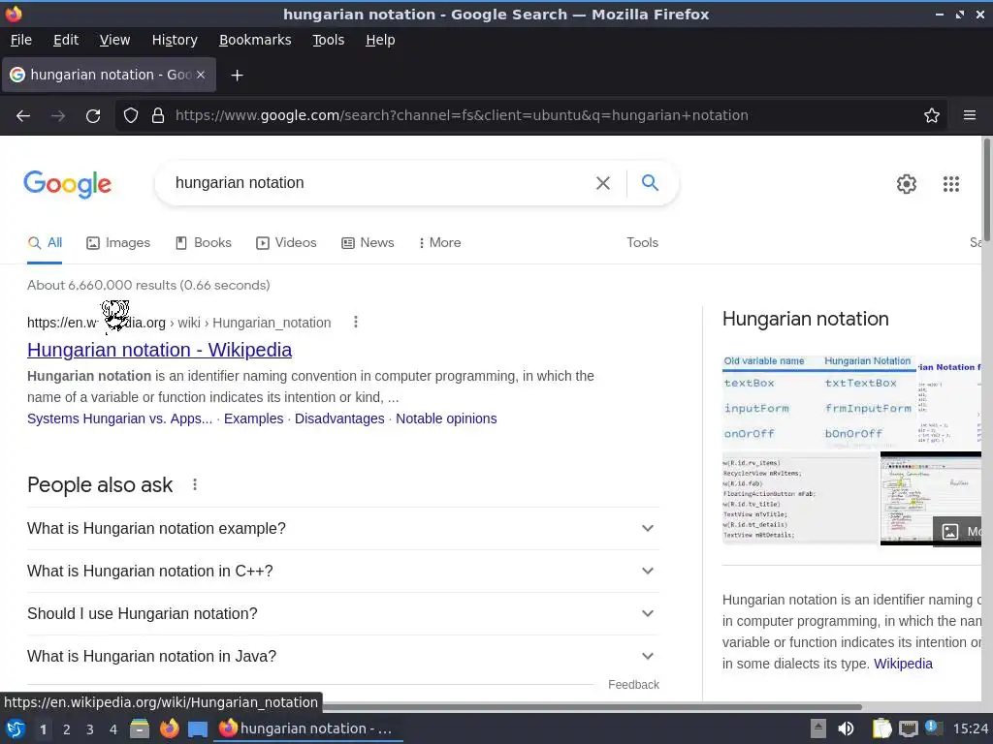Open Google quick settings gear
The height and width of the screenshot is (744, 993).
[907, 184]
